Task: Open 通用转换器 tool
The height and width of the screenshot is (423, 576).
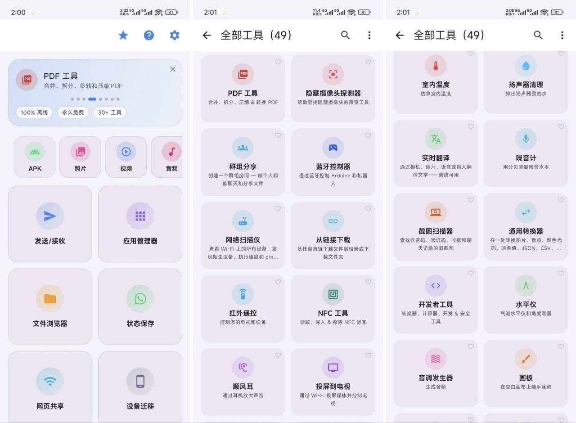Action: pyautogui.click(x=526, y=227)
